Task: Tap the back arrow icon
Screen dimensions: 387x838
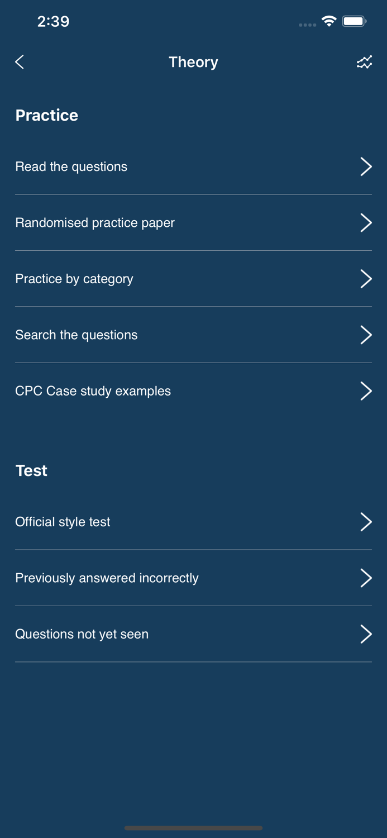Action: click(20, 62)
